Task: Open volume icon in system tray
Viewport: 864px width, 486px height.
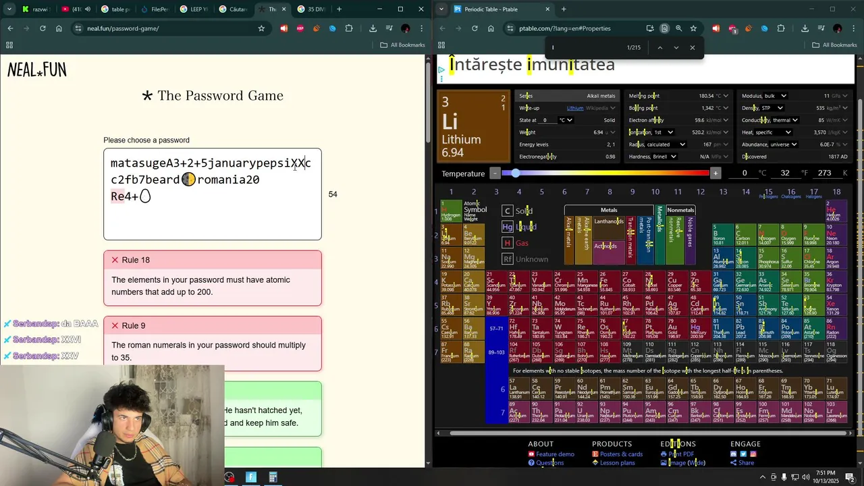Action: [x=806, y=477]
